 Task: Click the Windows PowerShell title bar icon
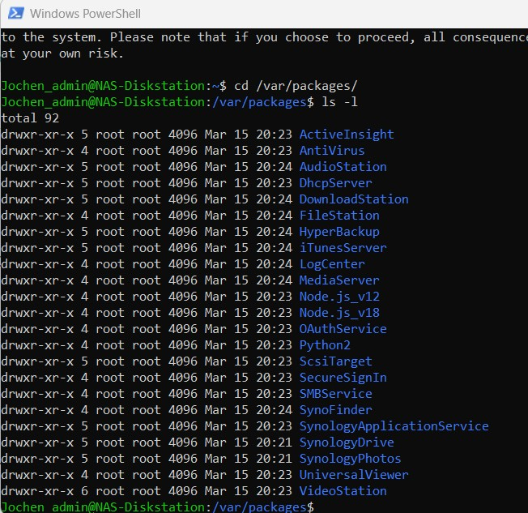pos(16,14)
